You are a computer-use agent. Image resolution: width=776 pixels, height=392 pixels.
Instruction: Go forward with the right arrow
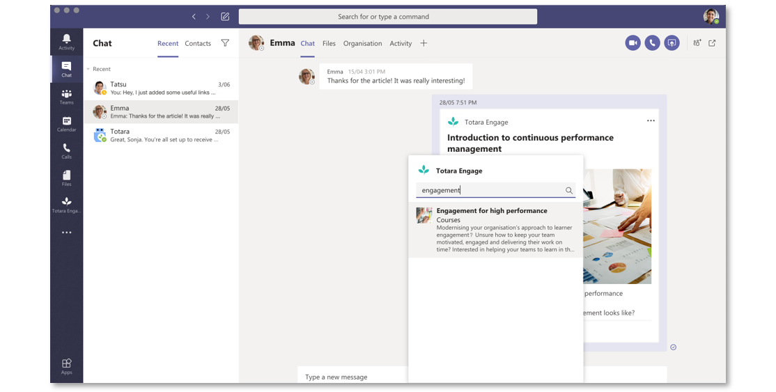tap(208, 16)
